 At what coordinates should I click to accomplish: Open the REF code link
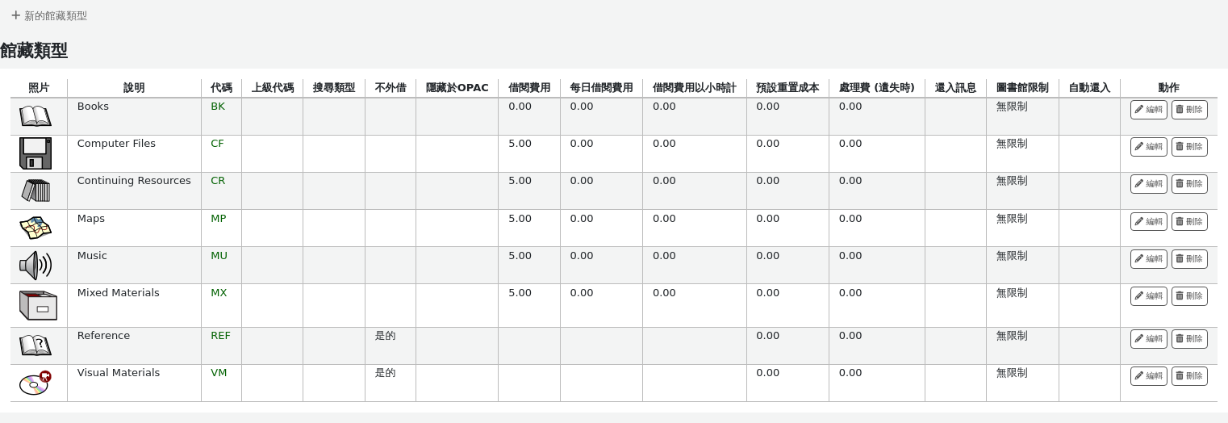(x=220, y=336)
